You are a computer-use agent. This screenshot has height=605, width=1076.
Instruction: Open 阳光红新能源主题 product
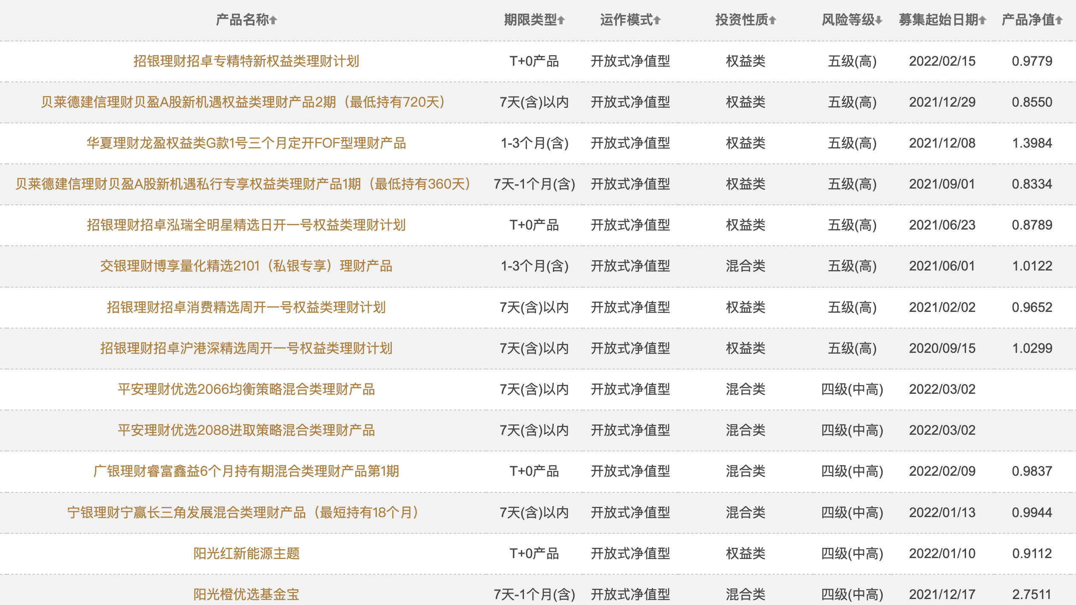[x=246, y=553]
